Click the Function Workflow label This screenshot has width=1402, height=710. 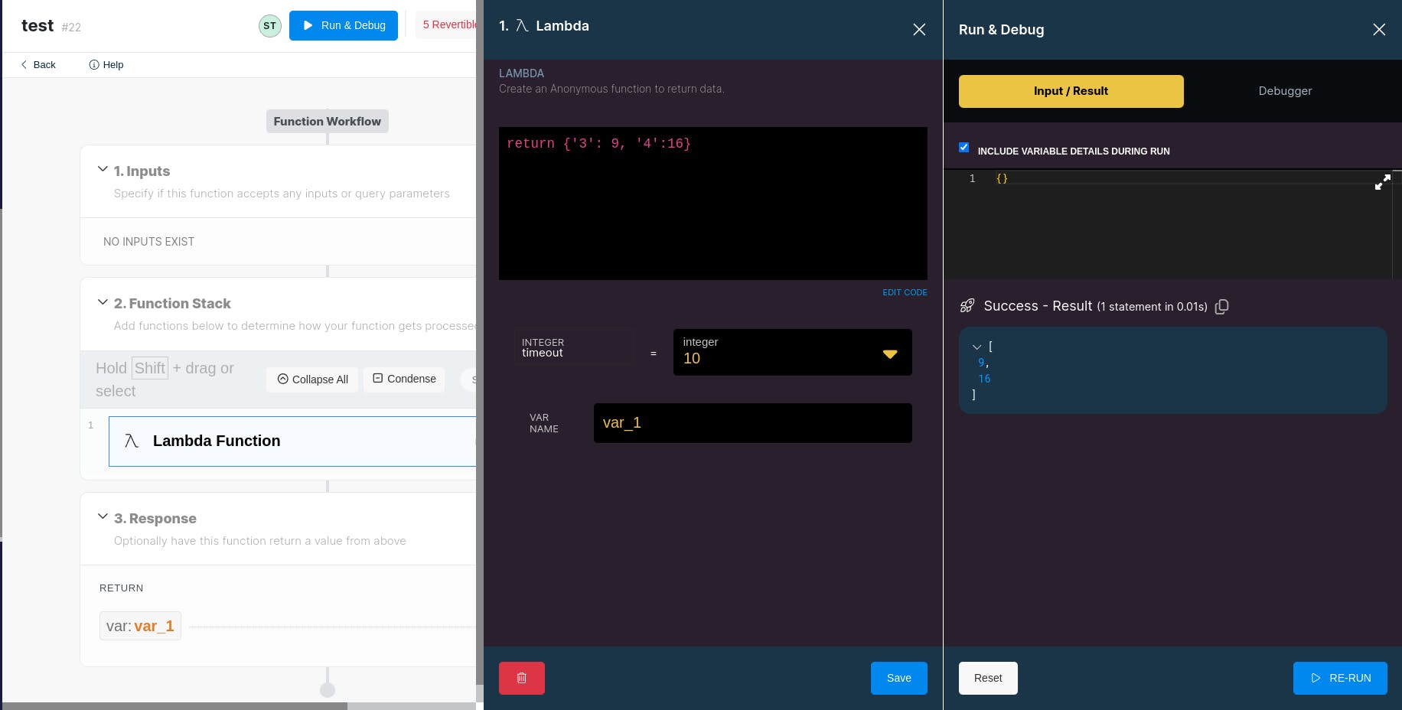click(x=328, y=121)
